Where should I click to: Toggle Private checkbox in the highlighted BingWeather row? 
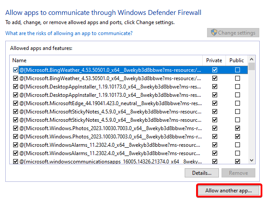215,70
